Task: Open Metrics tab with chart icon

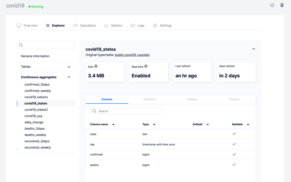Action: coord(113,26)
